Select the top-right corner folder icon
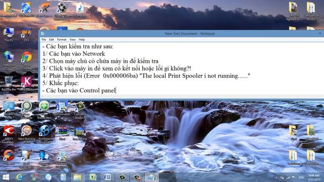This screenshot has height=182, width=324. pos(311,11)
